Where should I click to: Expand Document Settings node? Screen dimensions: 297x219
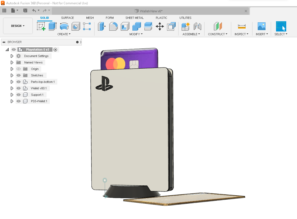point(12,56)
